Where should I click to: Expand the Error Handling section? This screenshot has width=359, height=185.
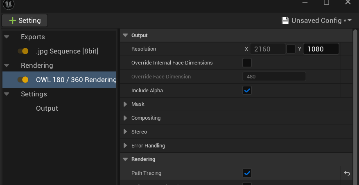125,146
